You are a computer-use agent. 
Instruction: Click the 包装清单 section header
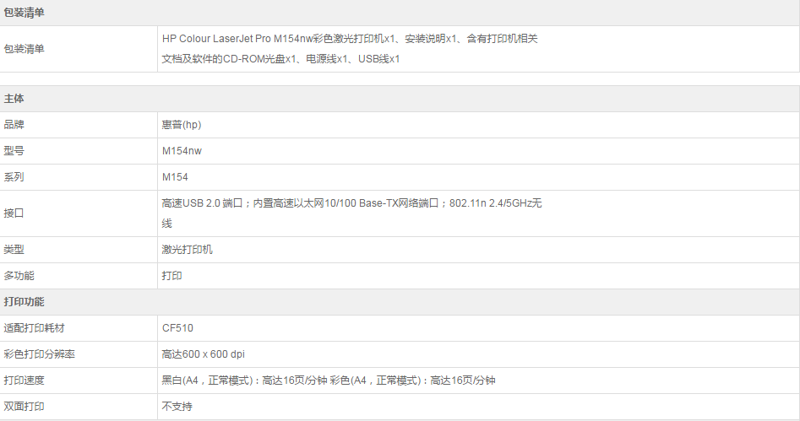24,13
